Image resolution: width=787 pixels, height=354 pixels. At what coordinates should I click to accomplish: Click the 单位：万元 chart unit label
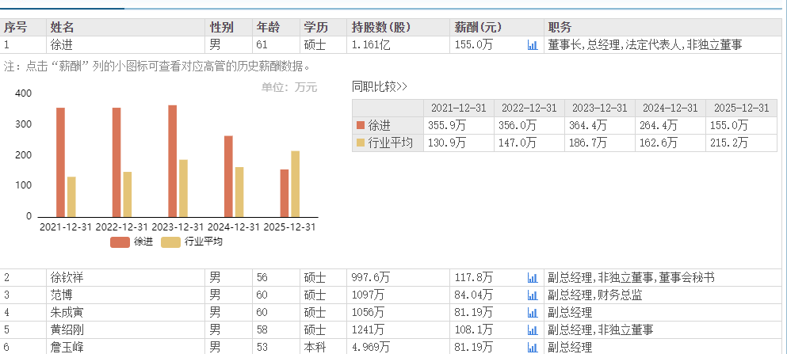(289, 87)
